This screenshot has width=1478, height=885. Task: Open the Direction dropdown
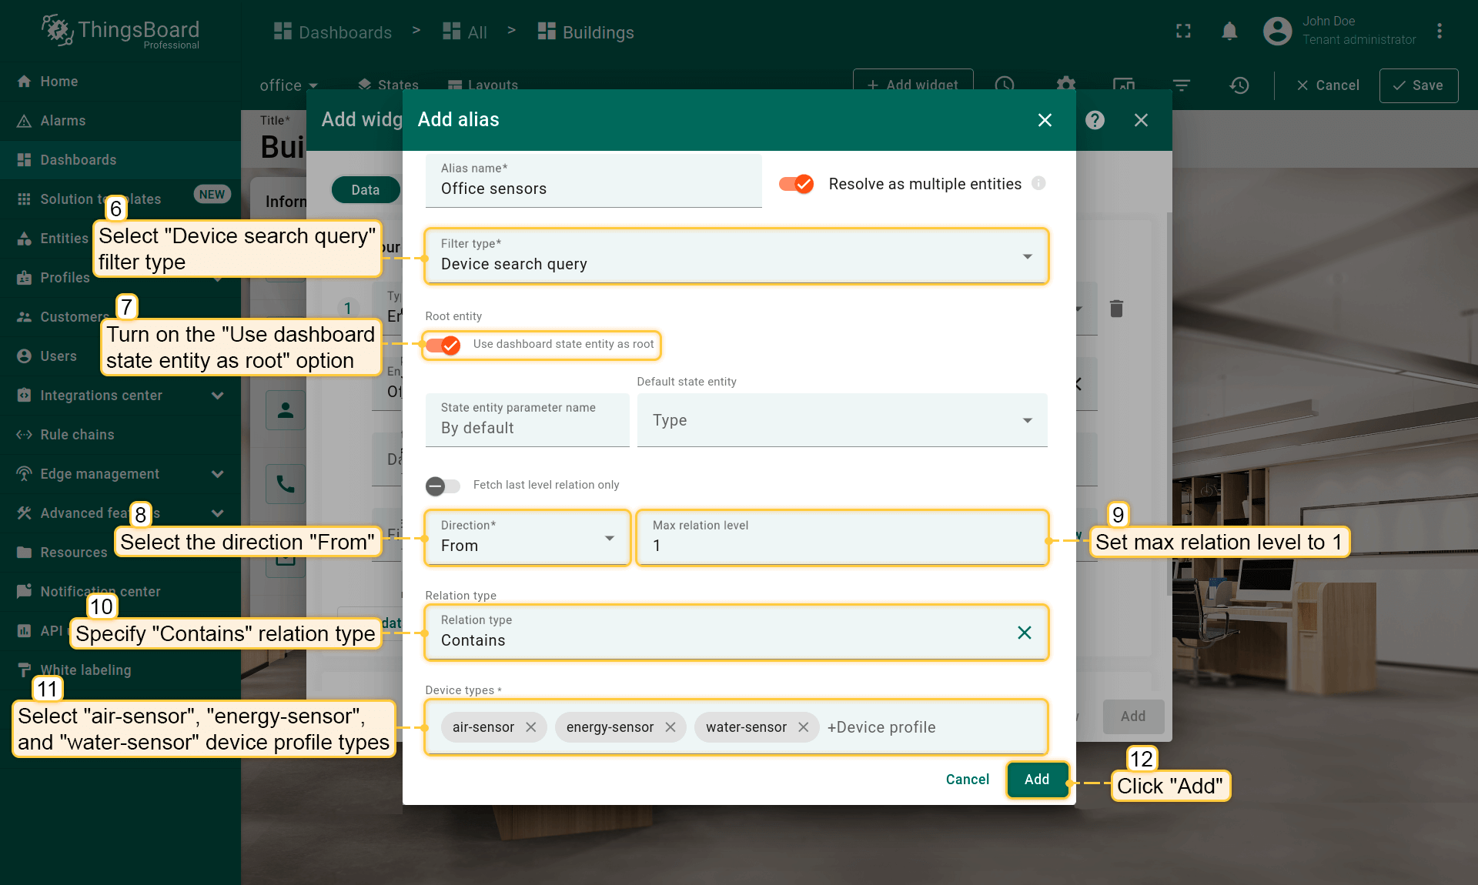[527, 538]
